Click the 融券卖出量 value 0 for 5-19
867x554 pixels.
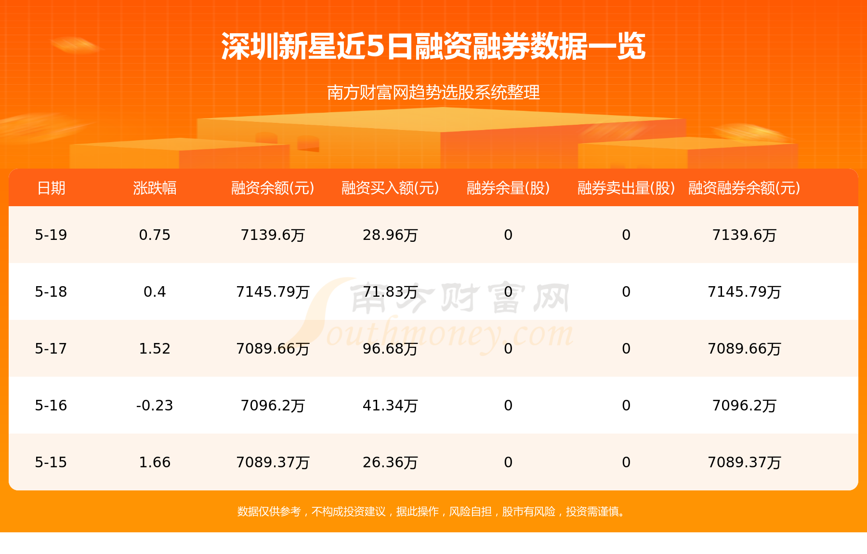[x=626, y=235]
